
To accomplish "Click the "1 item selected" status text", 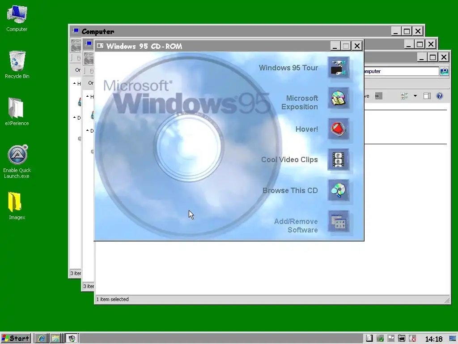I will click(x=112, y=299).
